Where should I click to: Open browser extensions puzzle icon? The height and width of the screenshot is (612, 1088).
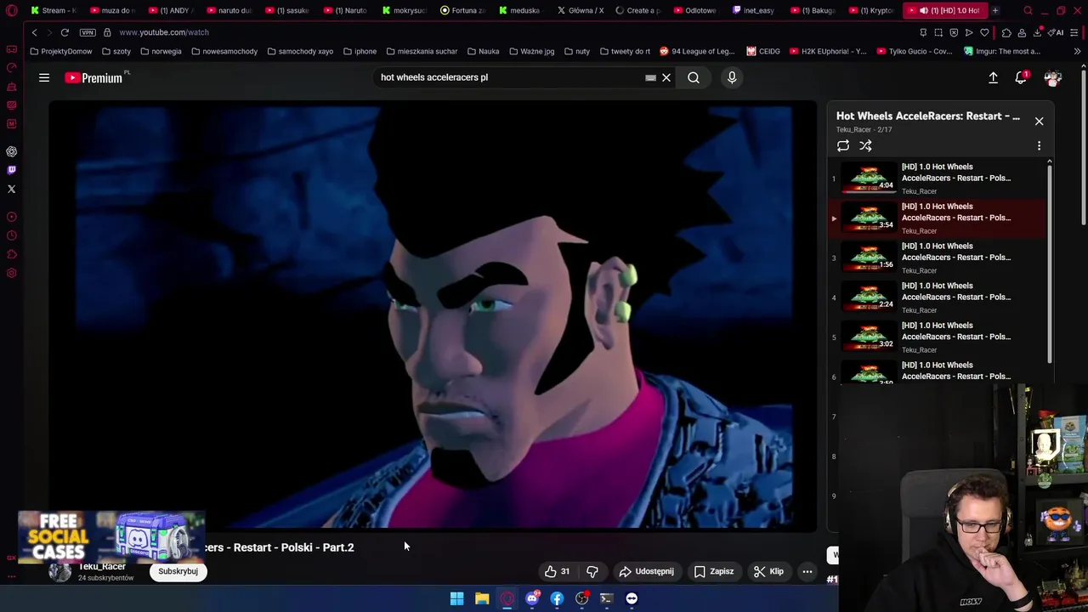point(1006,32)
